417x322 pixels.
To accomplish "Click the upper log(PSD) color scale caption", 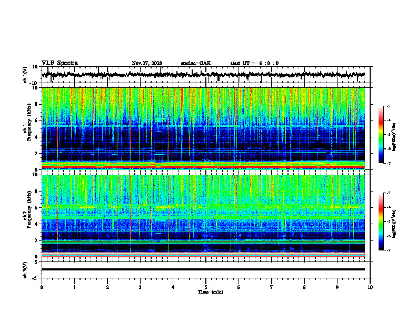I will [394, 137].
